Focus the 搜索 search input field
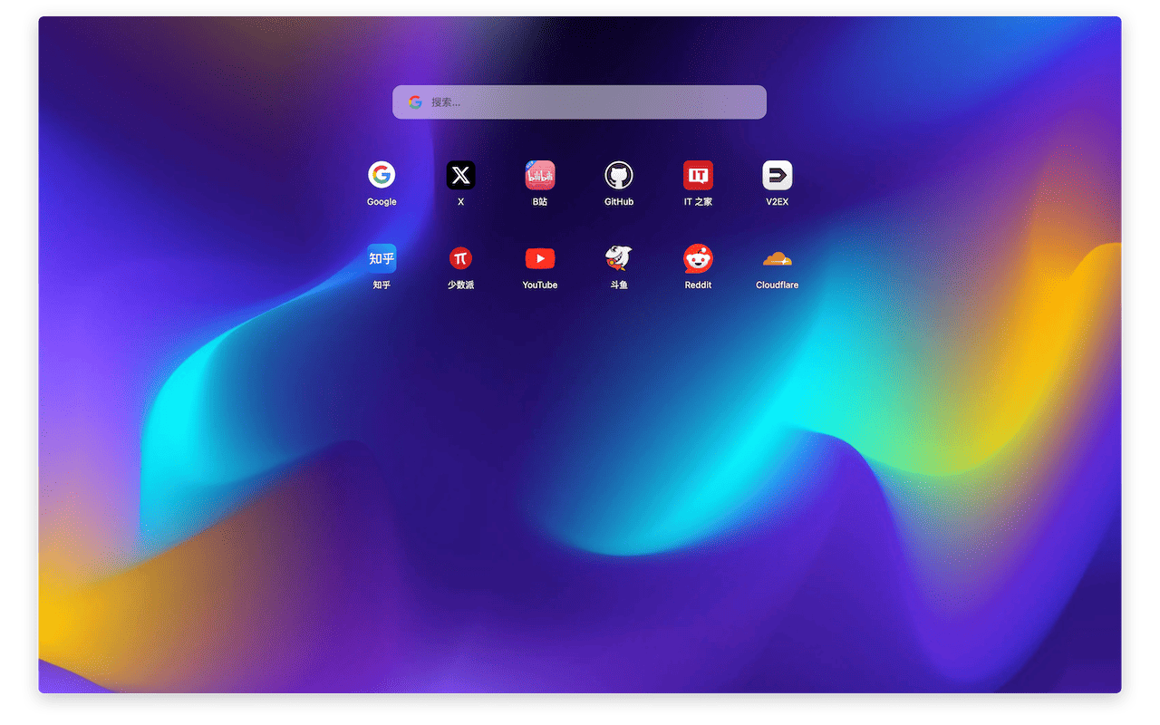This screenshot has height=725, width=1160. [589, 102]
